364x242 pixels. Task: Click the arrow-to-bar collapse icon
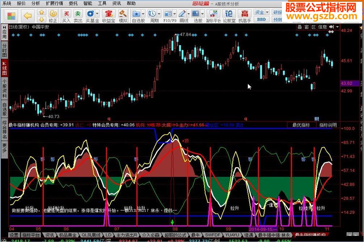coord(331,27)
